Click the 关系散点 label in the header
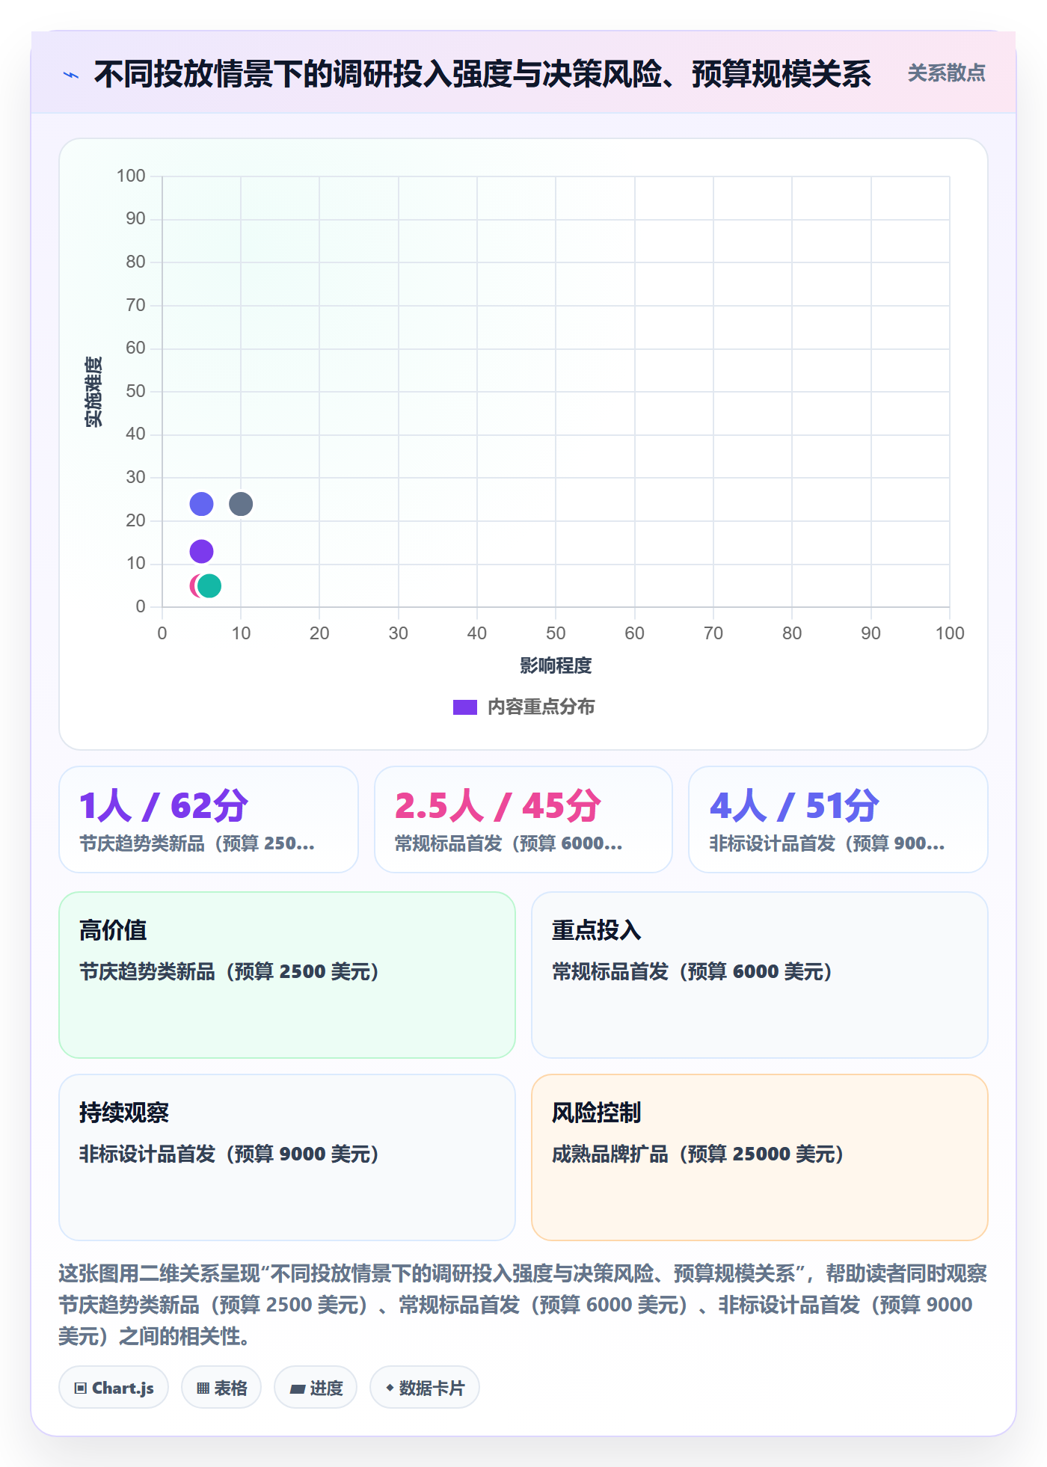The image size is (1047, 1467). (x=946, y=73)
